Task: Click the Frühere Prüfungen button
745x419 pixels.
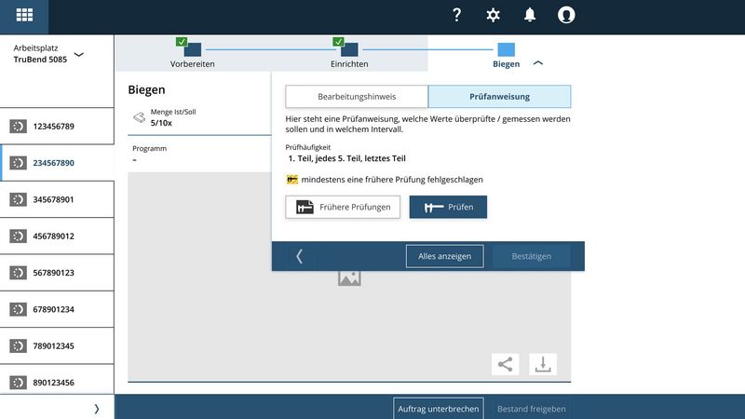Action: (x=344, y=207)
